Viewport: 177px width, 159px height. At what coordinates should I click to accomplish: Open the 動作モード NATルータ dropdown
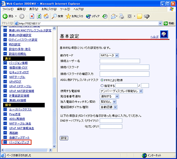coord(109,55)
